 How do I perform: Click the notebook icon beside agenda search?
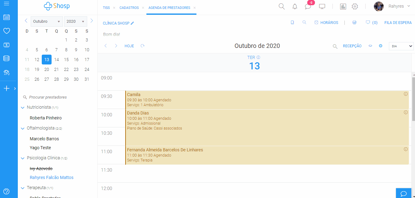click(x=292, y=22)
